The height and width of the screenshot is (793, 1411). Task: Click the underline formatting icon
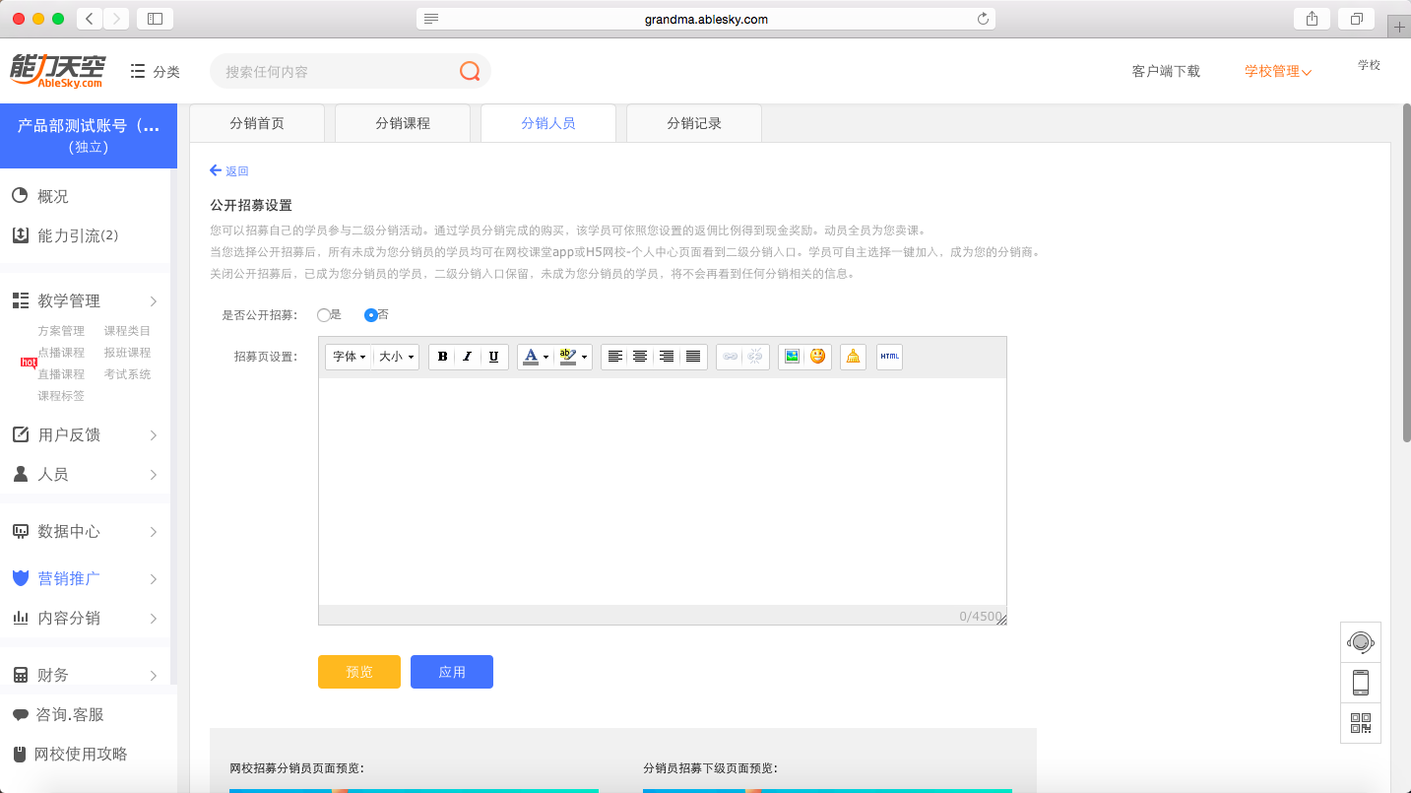[494, 357]
